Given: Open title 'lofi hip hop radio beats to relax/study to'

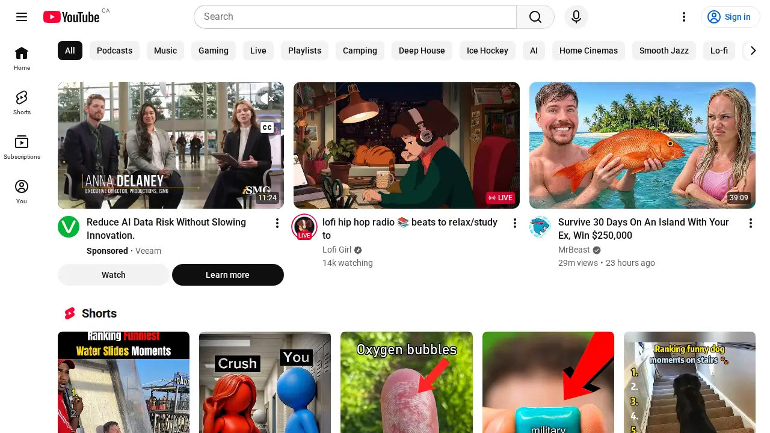Looking at the screenshot, I should 410,229.
